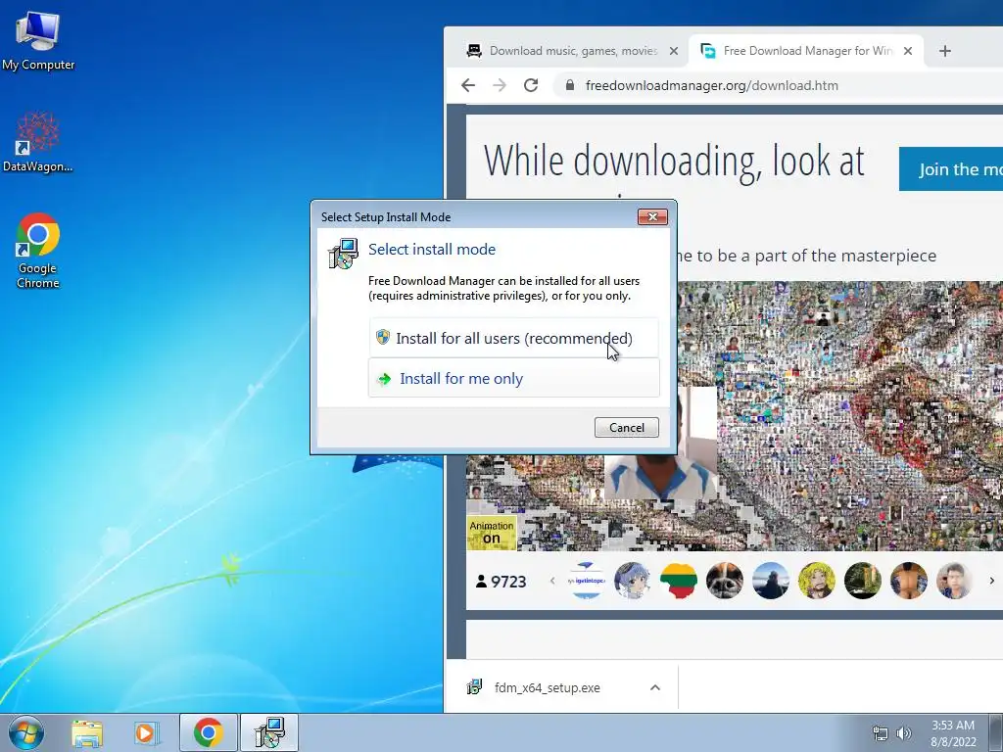The width and height of the screenshot is (1003, 752).
Task: Toggle the Animation on button
Action: pyautogui.click(x=492, y=532)
